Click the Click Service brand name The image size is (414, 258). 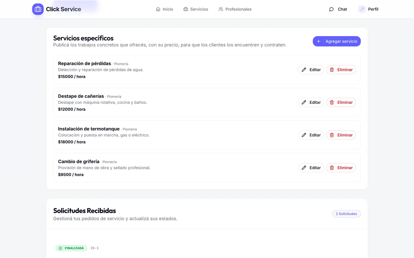(x=63, y=9)
